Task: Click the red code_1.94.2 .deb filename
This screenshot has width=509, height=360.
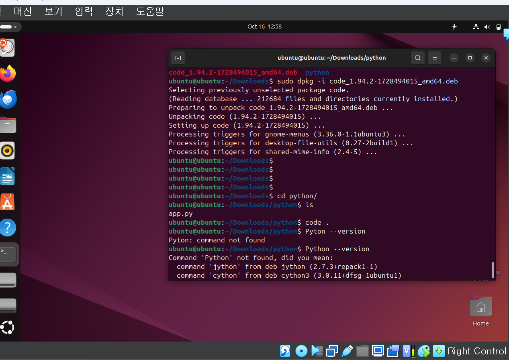Action: coord(233,72)
